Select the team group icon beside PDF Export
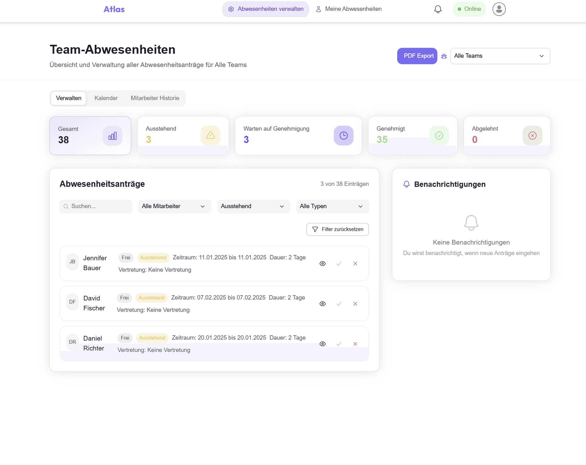The image size is (586, 465). [444, 56]
